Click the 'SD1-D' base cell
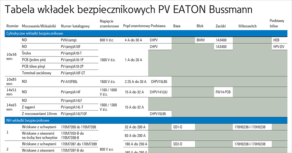Screen dimensions: 292x153 click(178, 127)
